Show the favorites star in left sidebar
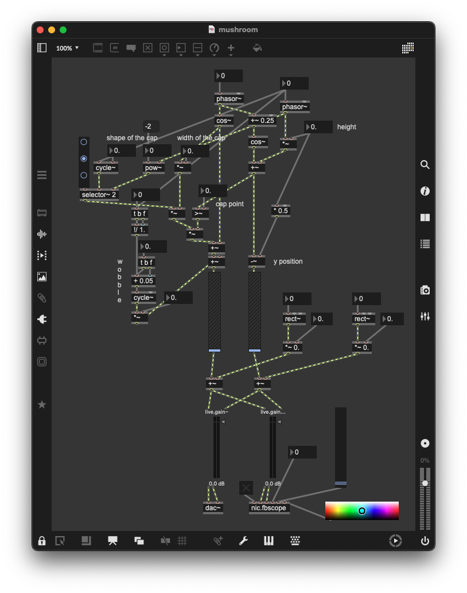 (42, 405)
